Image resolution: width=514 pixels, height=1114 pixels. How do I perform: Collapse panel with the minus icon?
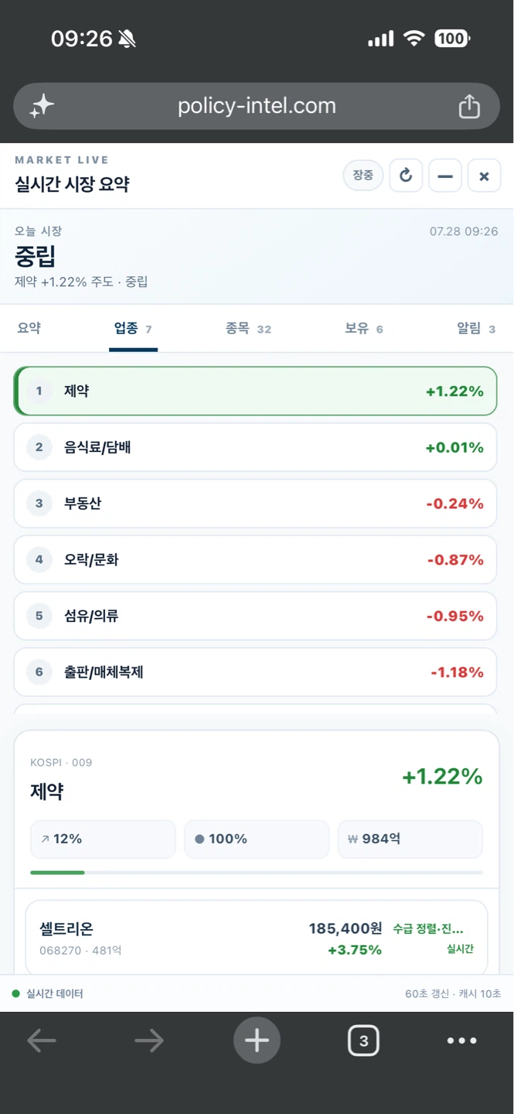(x=445, y=176)
